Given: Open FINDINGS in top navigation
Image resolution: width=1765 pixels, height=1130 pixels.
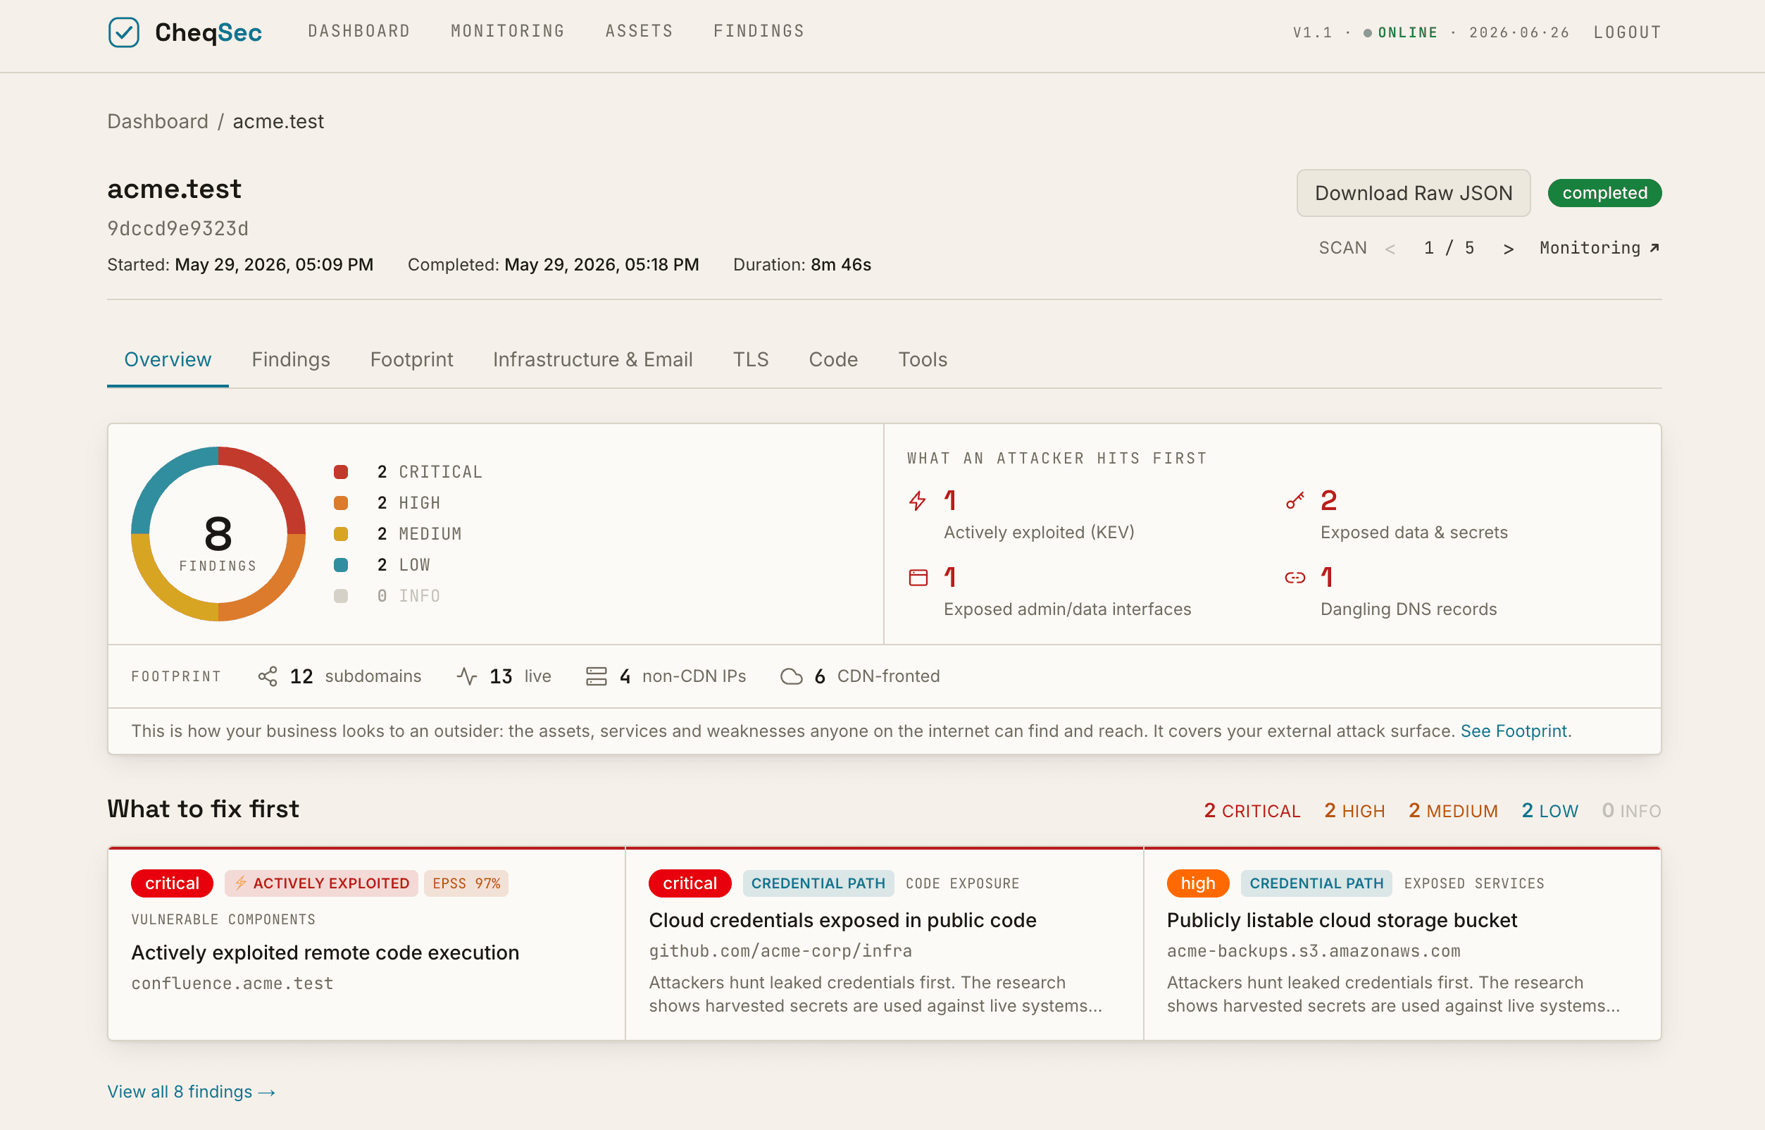Looking at the screenshot, I should click(759, 31).
